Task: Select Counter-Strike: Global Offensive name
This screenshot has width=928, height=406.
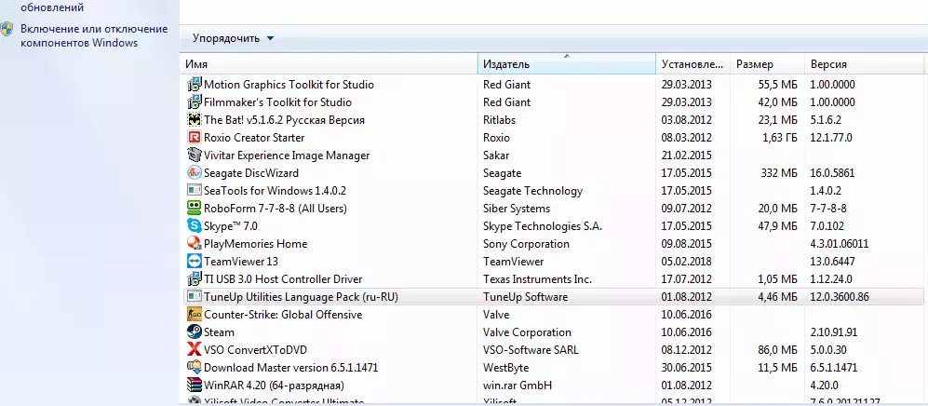Action: (283, 314)
